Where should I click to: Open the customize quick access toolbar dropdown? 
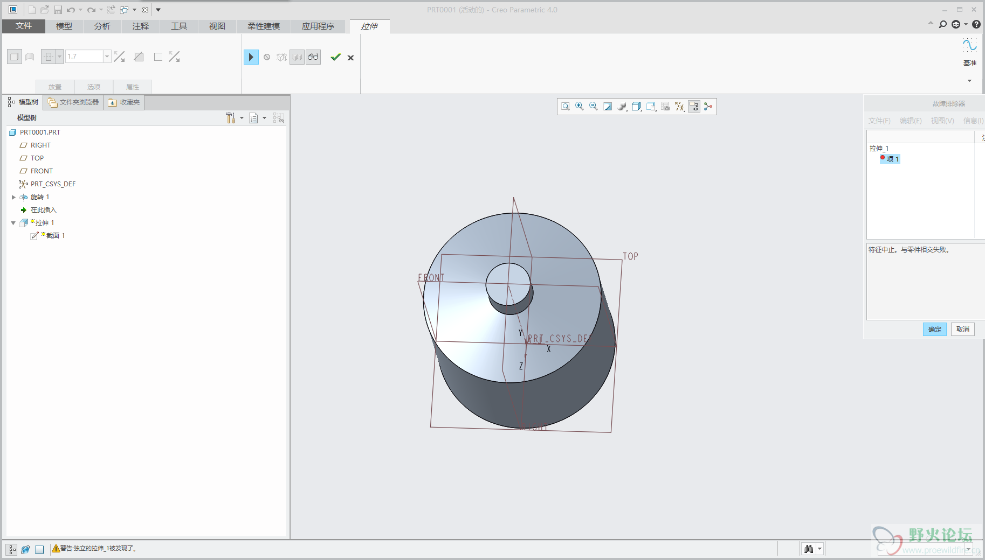[x=159, y=10]
